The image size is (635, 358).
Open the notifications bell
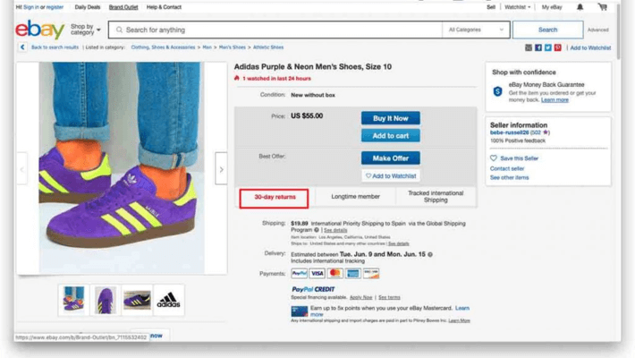(x=580, y=7)
